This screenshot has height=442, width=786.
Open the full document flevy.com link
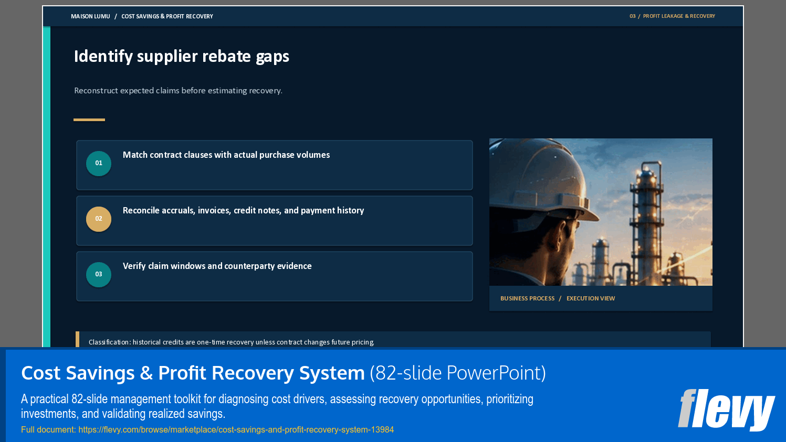[207, 430]
